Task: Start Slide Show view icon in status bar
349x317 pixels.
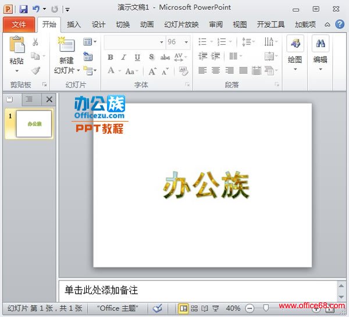Action: 215,308
